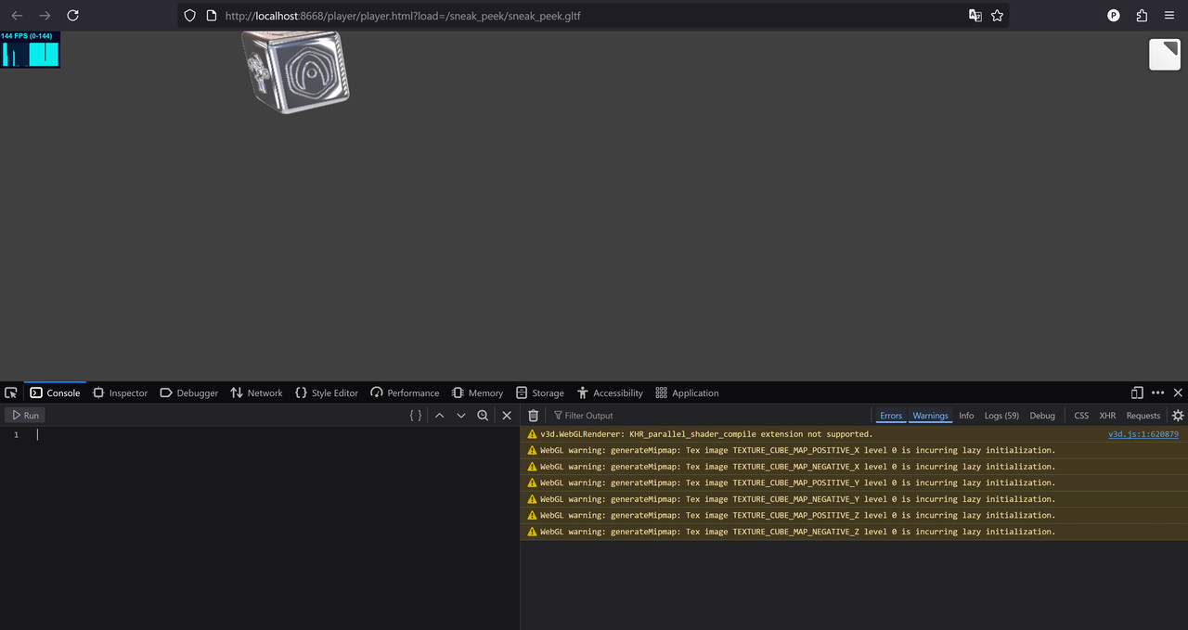
Task: Run the console editor code
Action: pos(25,416)
